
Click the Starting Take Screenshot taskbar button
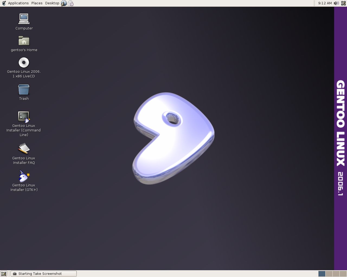click(x=44, y=274)
